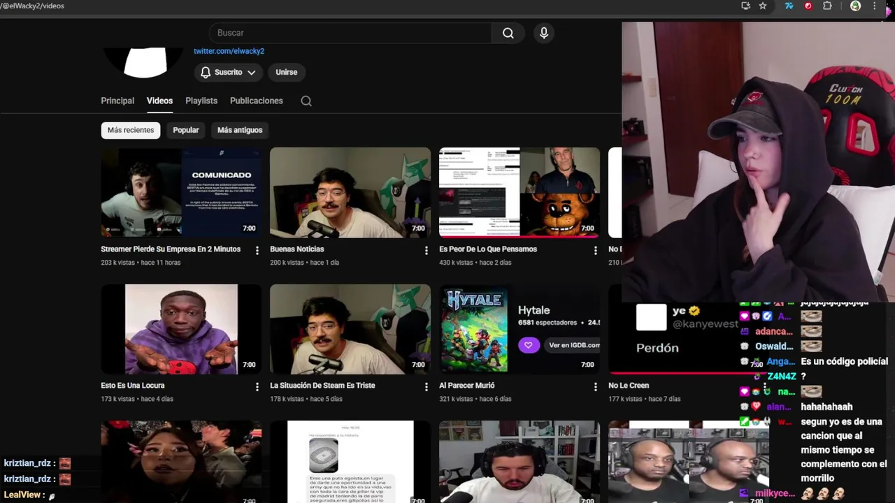
Task: Play the Freddy Fazbear thumbnail video
Action: tap(520, 192)
